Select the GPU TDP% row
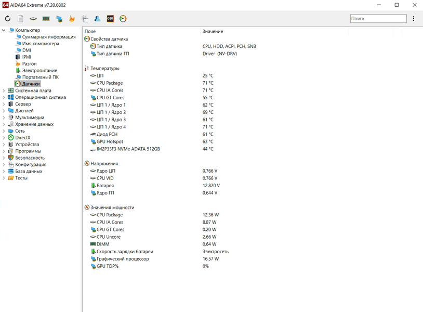The height and width of the screenshot is (312, 423). pos(150,266)
